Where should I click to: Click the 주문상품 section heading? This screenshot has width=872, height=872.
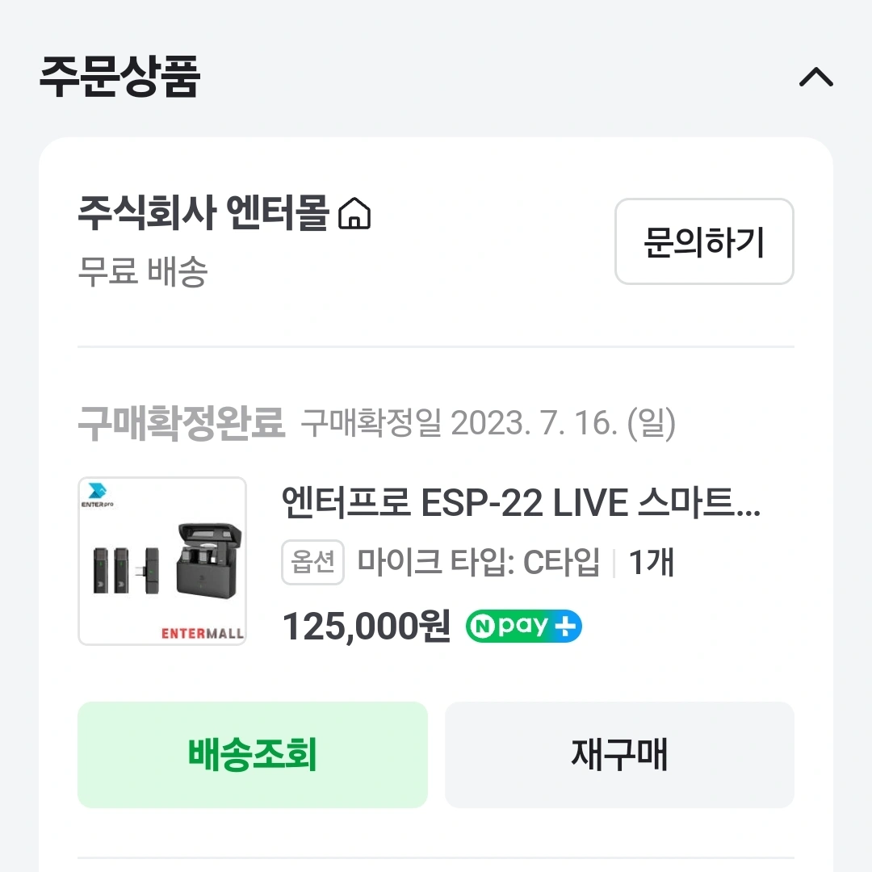point(119,77)
